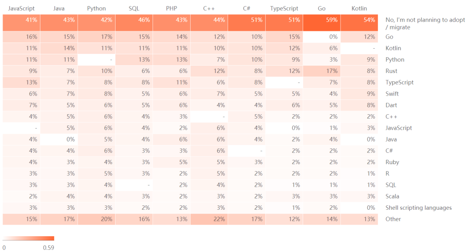This screenshot has height=251, width=469.
Task: Click the 22% cell in the Other row
Action: [209, 219]
